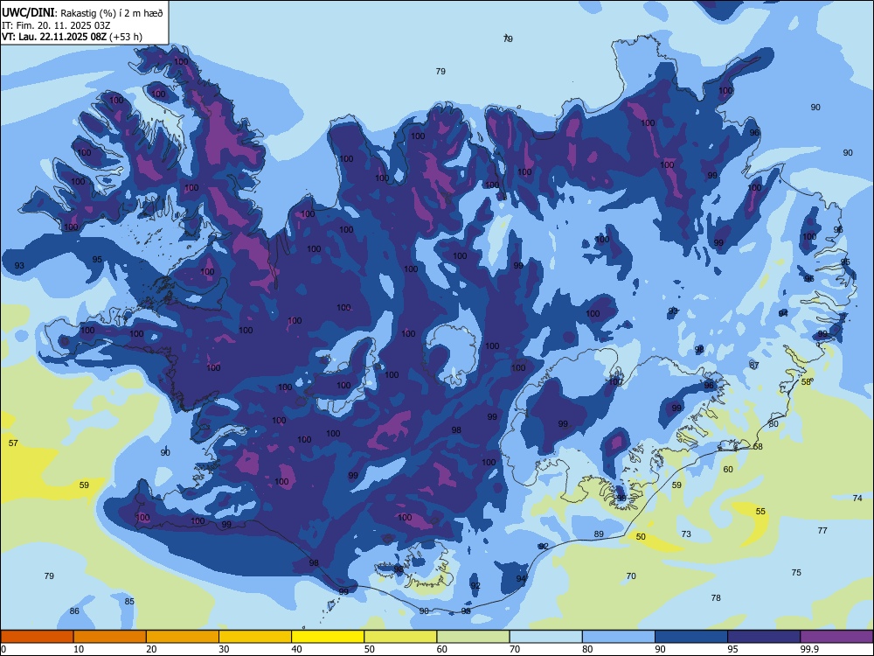
Task: Choose the pale blue 70–80 legend swatch
Action: pyautogui.click(x=545, y=637)
